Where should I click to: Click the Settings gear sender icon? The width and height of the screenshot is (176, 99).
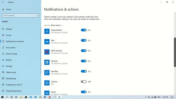(x=47, y=62)
